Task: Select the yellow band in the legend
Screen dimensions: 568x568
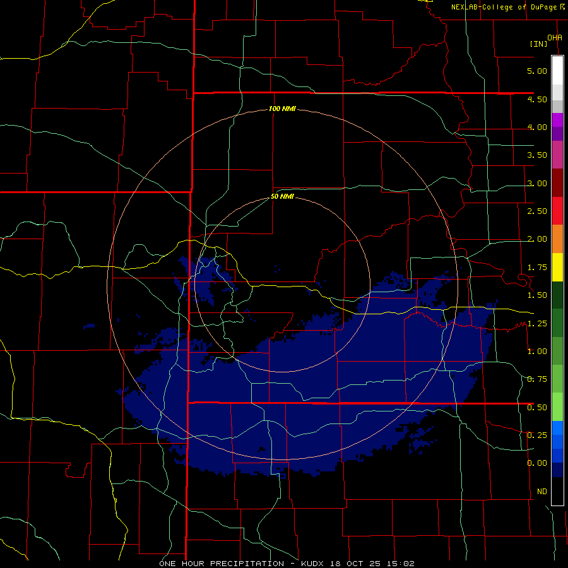Action: (x=557, y=268)
